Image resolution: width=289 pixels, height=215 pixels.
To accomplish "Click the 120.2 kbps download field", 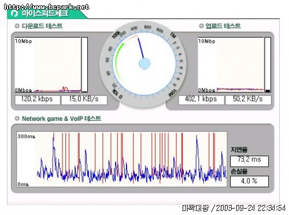I will [x=38, y=100].
